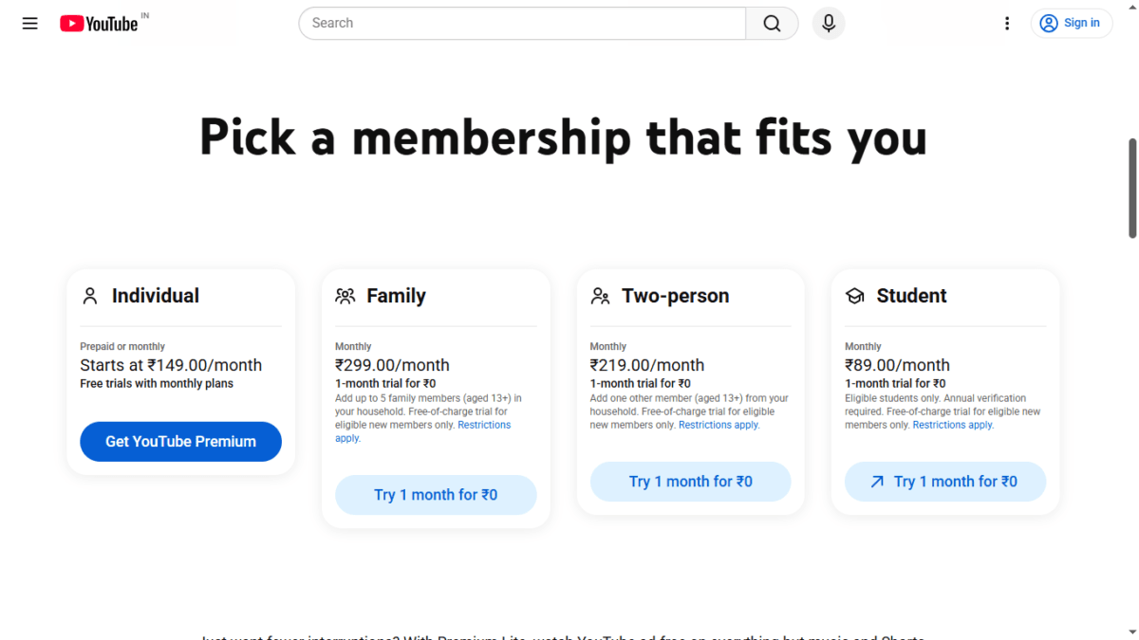Click the Student plan graduation cap icon
This screenshot has width=1139, height=640.
854,295
